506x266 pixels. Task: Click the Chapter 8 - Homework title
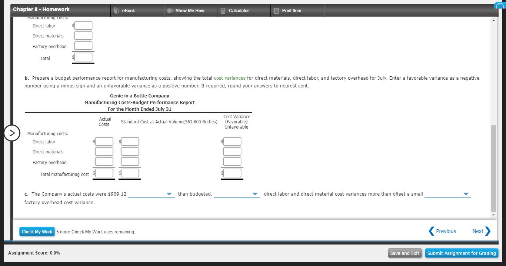pos(41,9)
